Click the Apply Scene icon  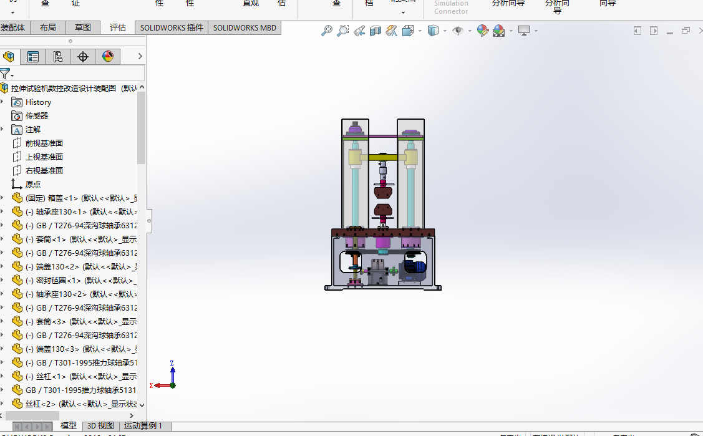(498, 31)
